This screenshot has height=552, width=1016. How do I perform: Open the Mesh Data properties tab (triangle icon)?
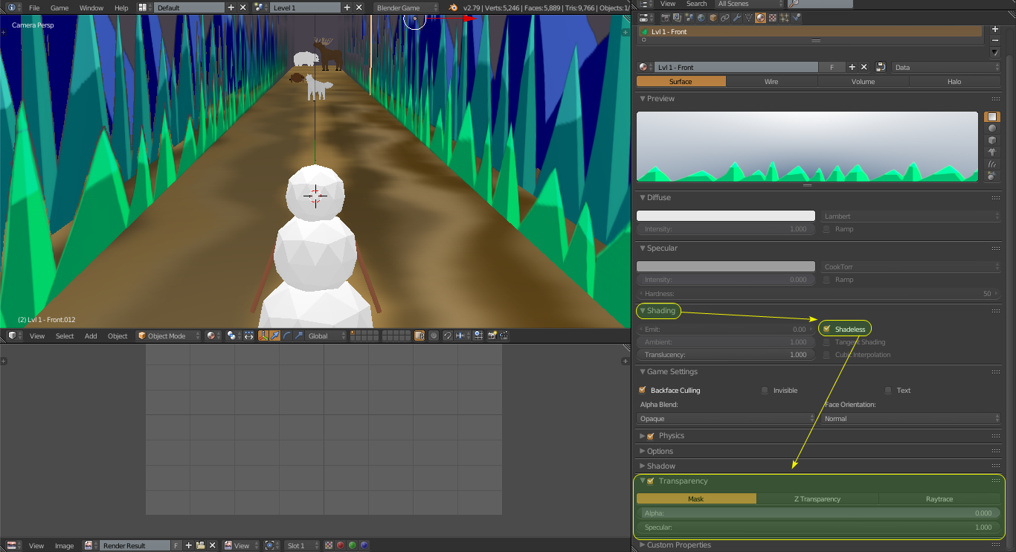(x=749, y=18)
